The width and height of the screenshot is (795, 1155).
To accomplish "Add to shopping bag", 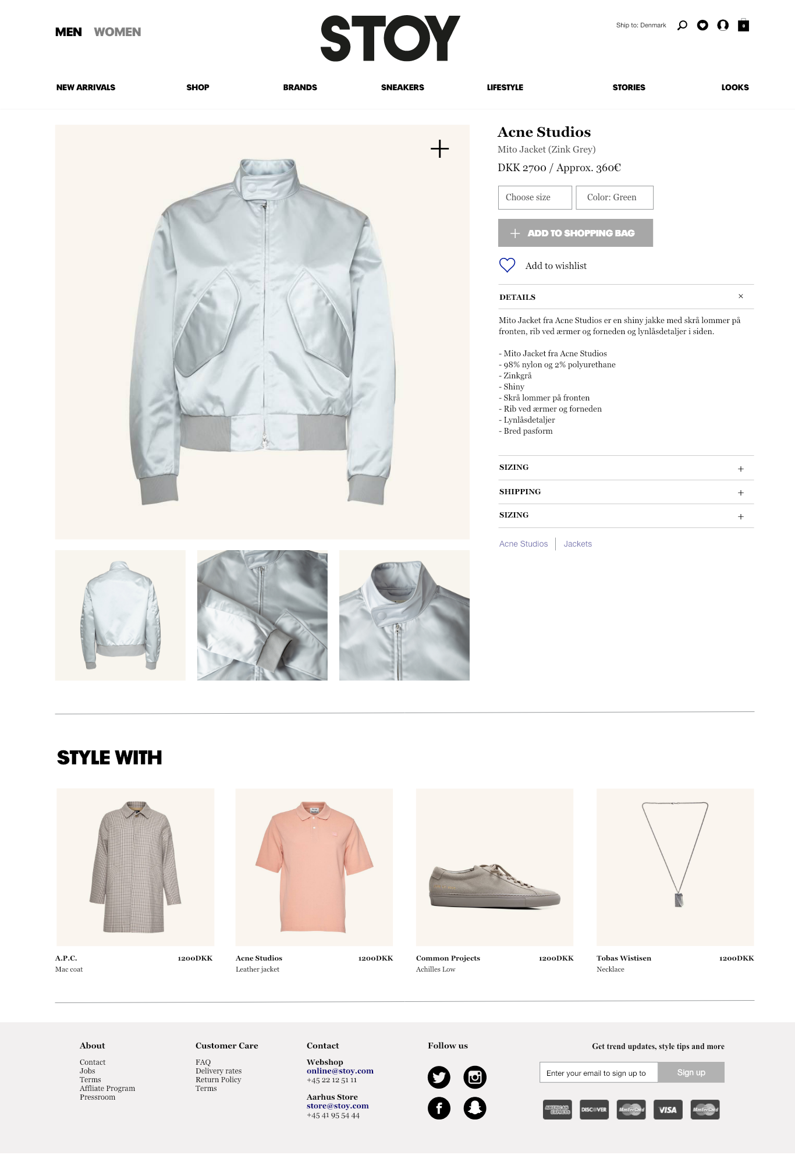I will coord(576,233).
